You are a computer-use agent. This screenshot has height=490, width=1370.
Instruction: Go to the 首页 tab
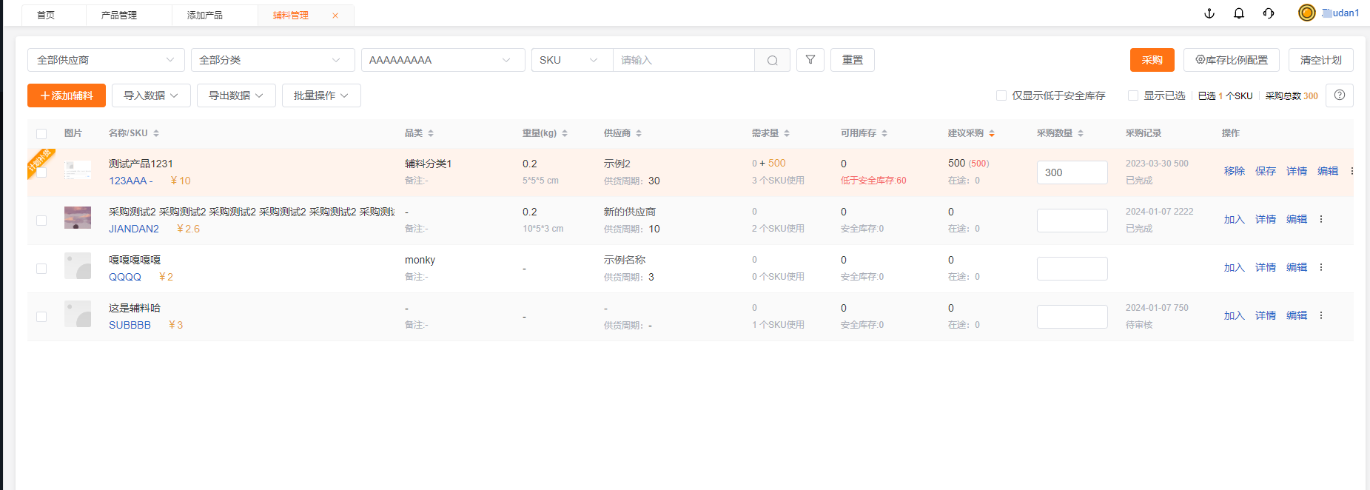46,15
